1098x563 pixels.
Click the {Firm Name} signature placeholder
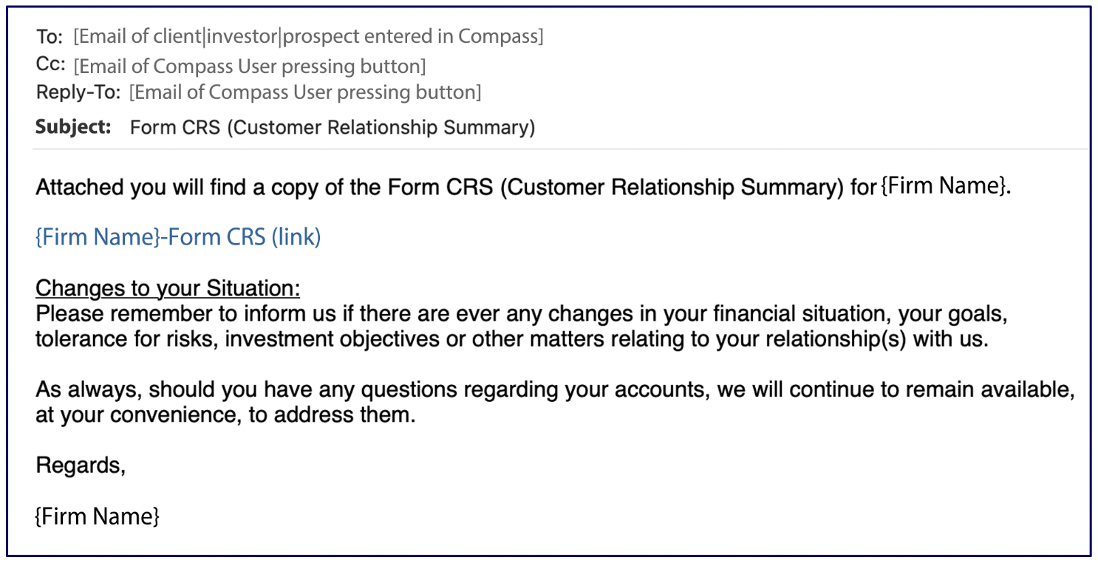97,516
